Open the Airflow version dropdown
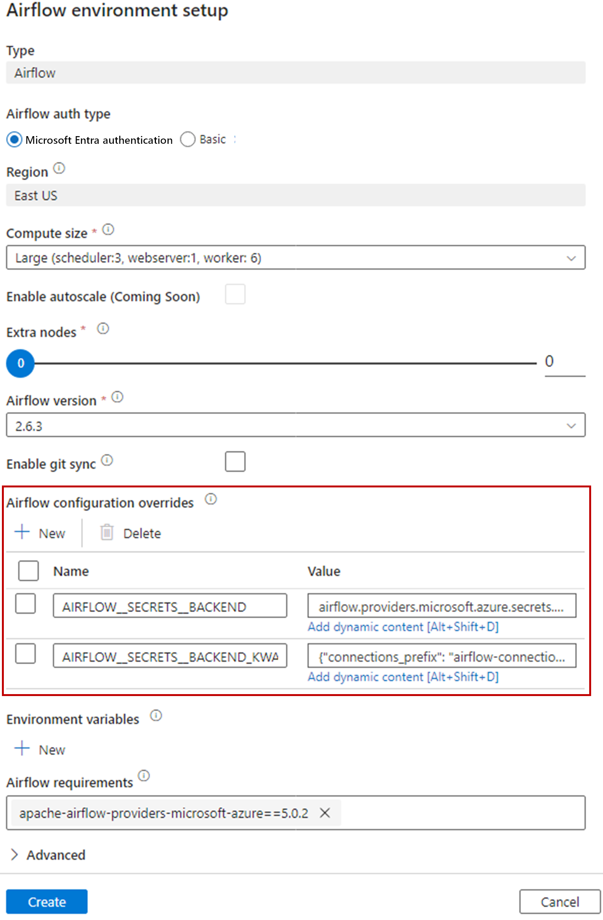 [296, 425]
